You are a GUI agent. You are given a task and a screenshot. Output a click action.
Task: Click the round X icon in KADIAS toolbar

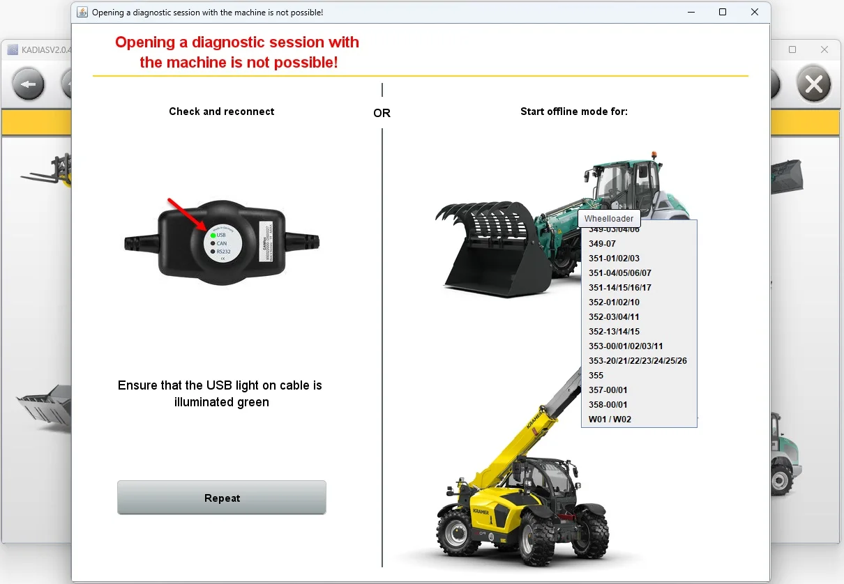pos(813,85)
